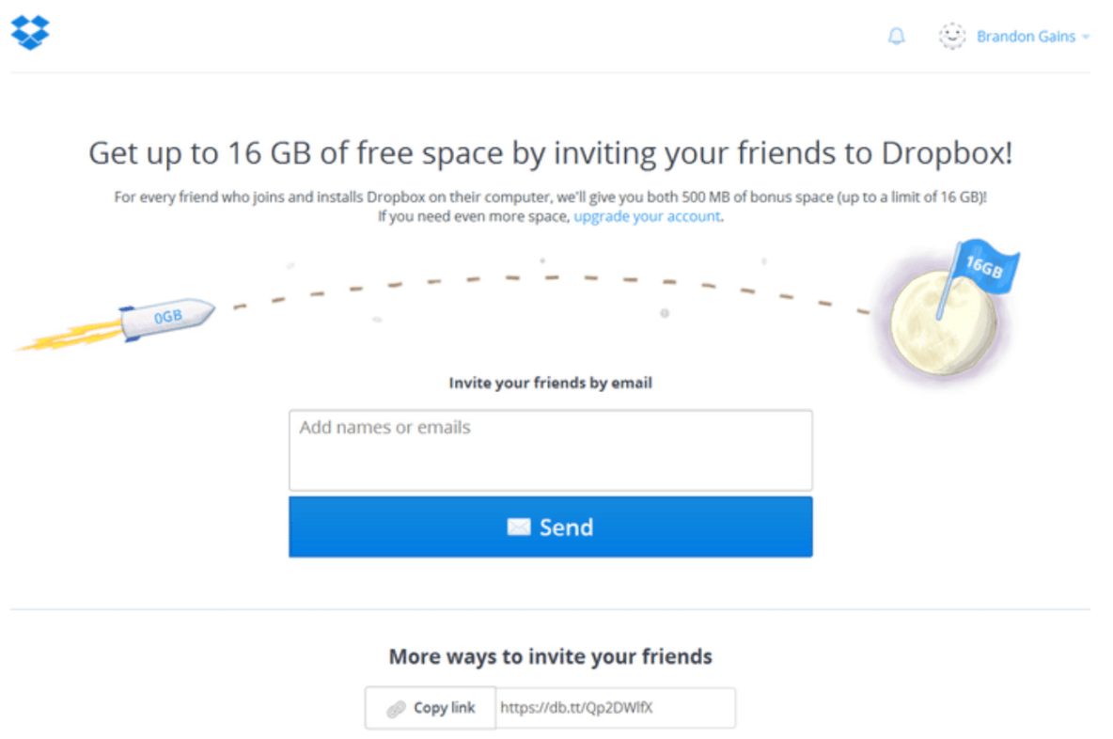Viewport: 1113px width, 739px height.
Task: Expand the Brandon Gains account dropdown arrow
Action: click(x=1086, y=37)
